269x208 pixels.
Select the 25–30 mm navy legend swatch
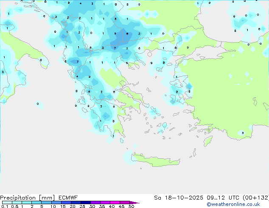tap(85, 202)
